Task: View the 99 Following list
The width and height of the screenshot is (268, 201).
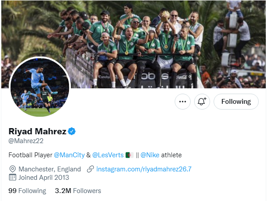Action: pyautogui.click(x=27, y=191)
